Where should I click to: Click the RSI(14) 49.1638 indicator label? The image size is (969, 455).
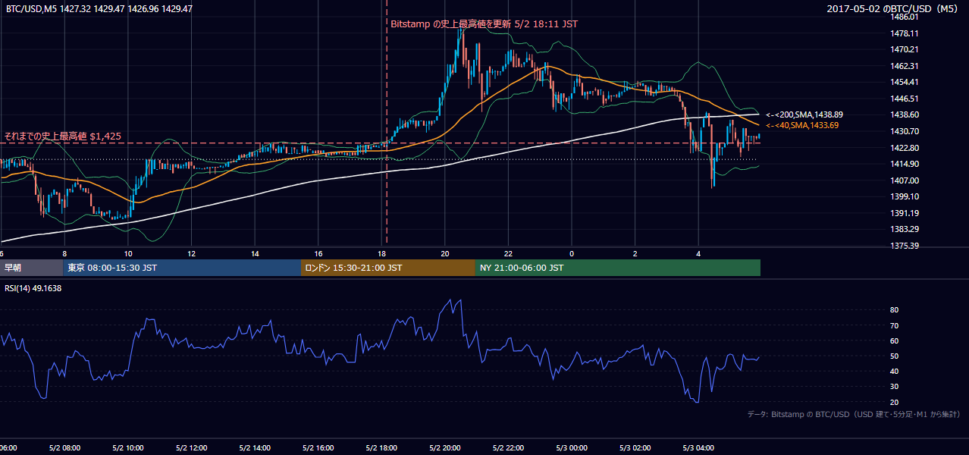[33, 288]
